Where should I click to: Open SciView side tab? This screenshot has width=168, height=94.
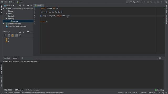(166, 9)
